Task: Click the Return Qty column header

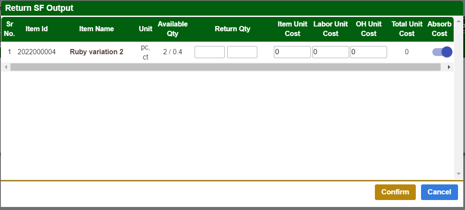Action: click(x=232, y=29)
